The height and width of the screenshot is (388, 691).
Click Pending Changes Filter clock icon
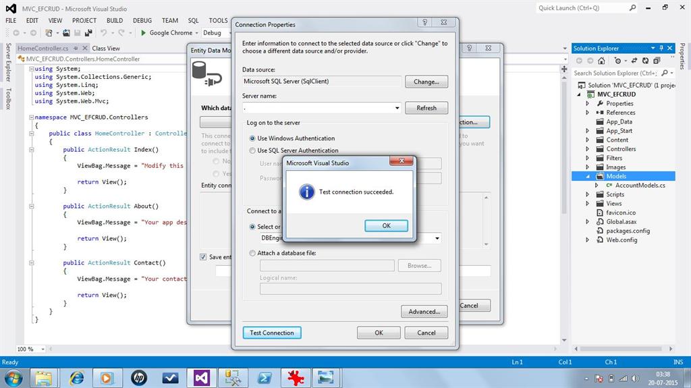618,61
